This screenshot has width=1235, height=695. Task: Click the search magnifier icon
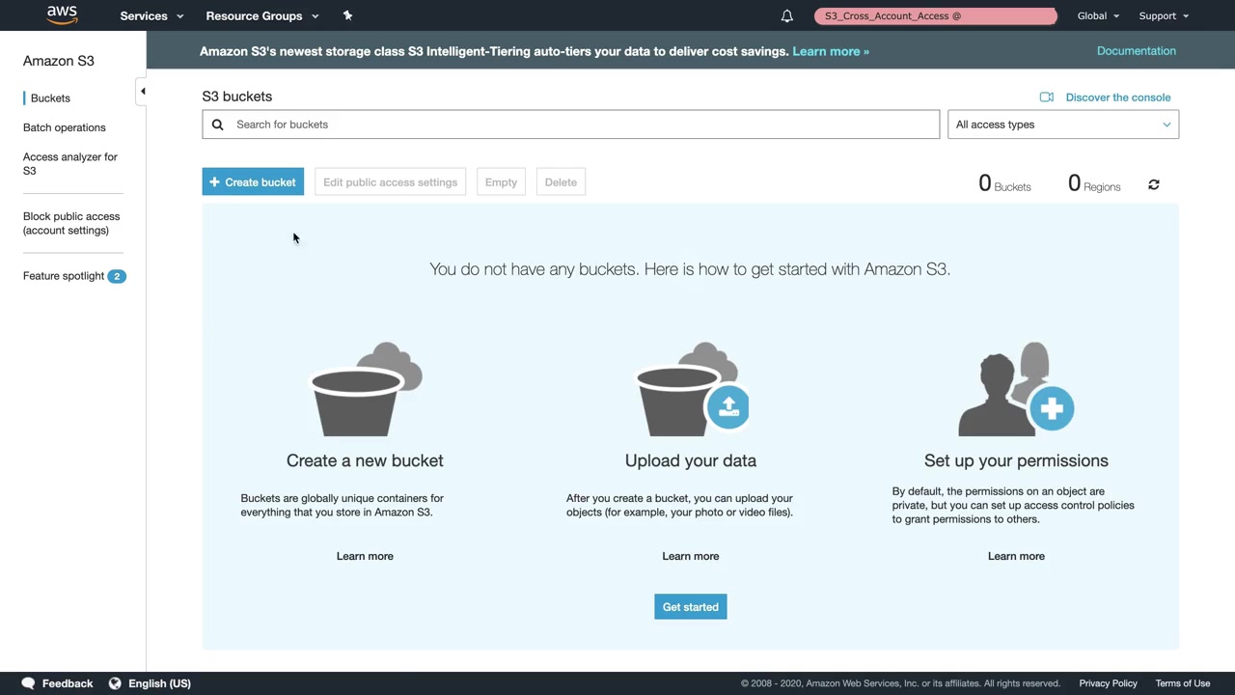coord(218,125)
